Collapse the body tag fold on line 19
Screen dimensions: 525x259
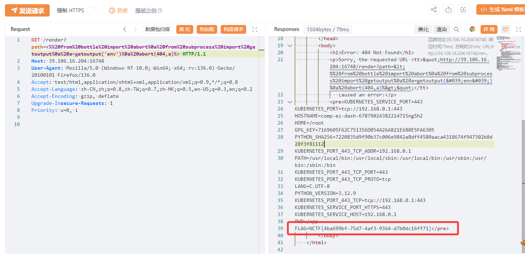(x=290, y=46)
